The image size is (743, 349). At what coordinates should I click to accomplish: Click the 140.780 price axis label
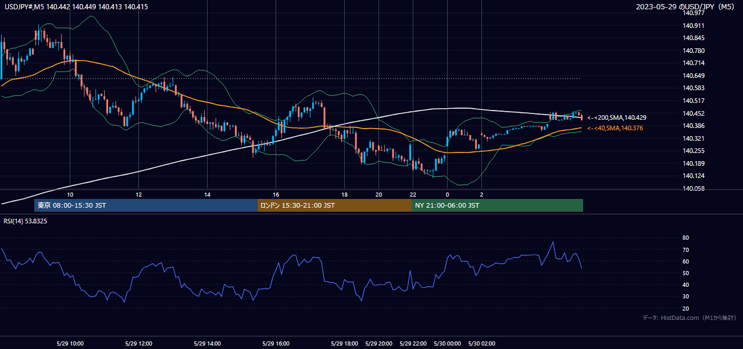tap(694, 51)
